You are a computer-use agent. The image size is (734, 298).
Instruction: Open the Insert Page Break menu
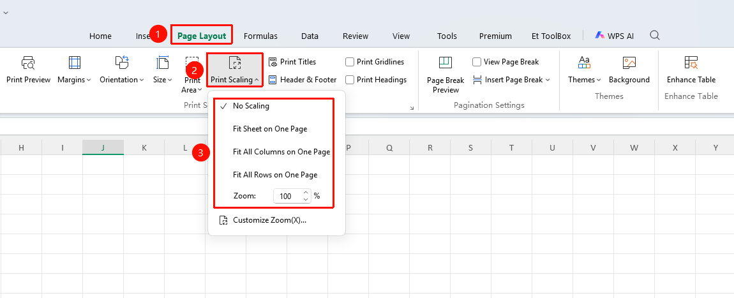(511, 80)
